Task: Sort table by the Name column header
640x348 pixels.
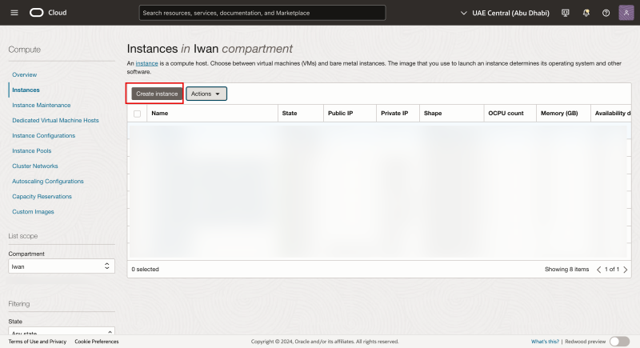Action: (x=160, y=114)
